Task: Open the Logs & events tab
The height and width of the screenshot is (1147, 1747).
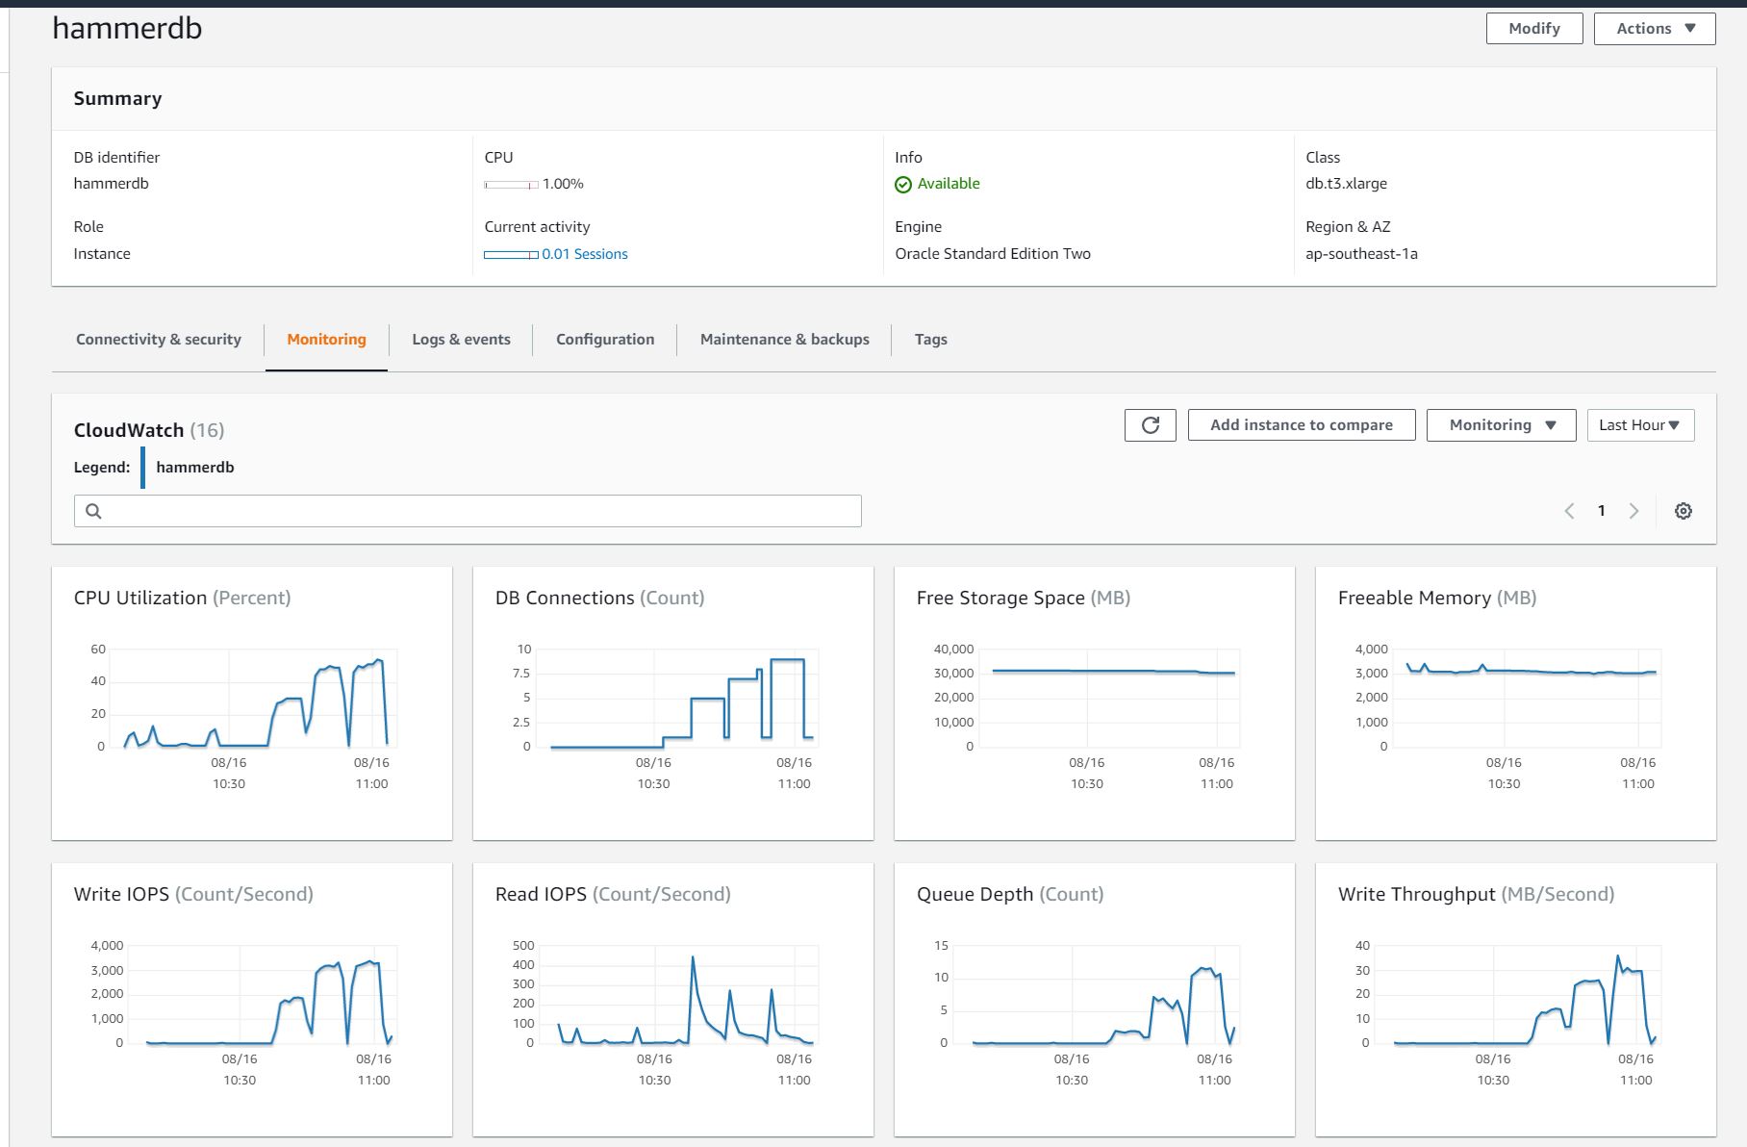Action: [461, 340]
